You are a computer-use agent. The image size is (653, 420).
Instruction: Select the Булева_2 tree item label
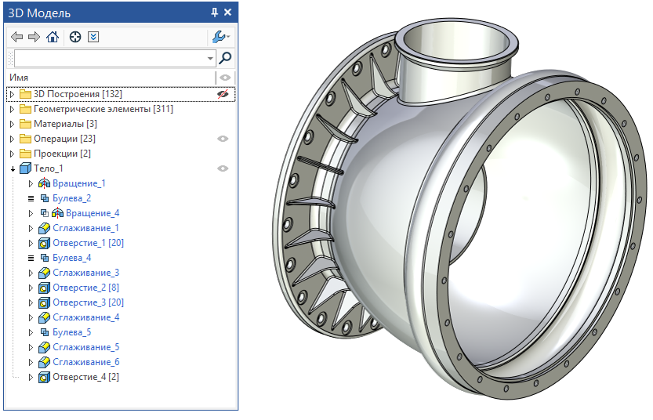[71, 198]
